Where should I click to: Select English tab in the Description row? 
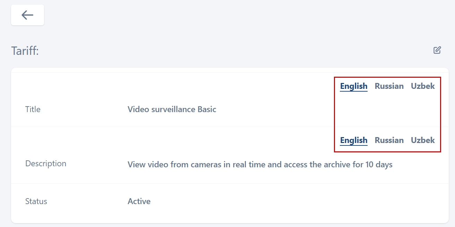[353, 140]
